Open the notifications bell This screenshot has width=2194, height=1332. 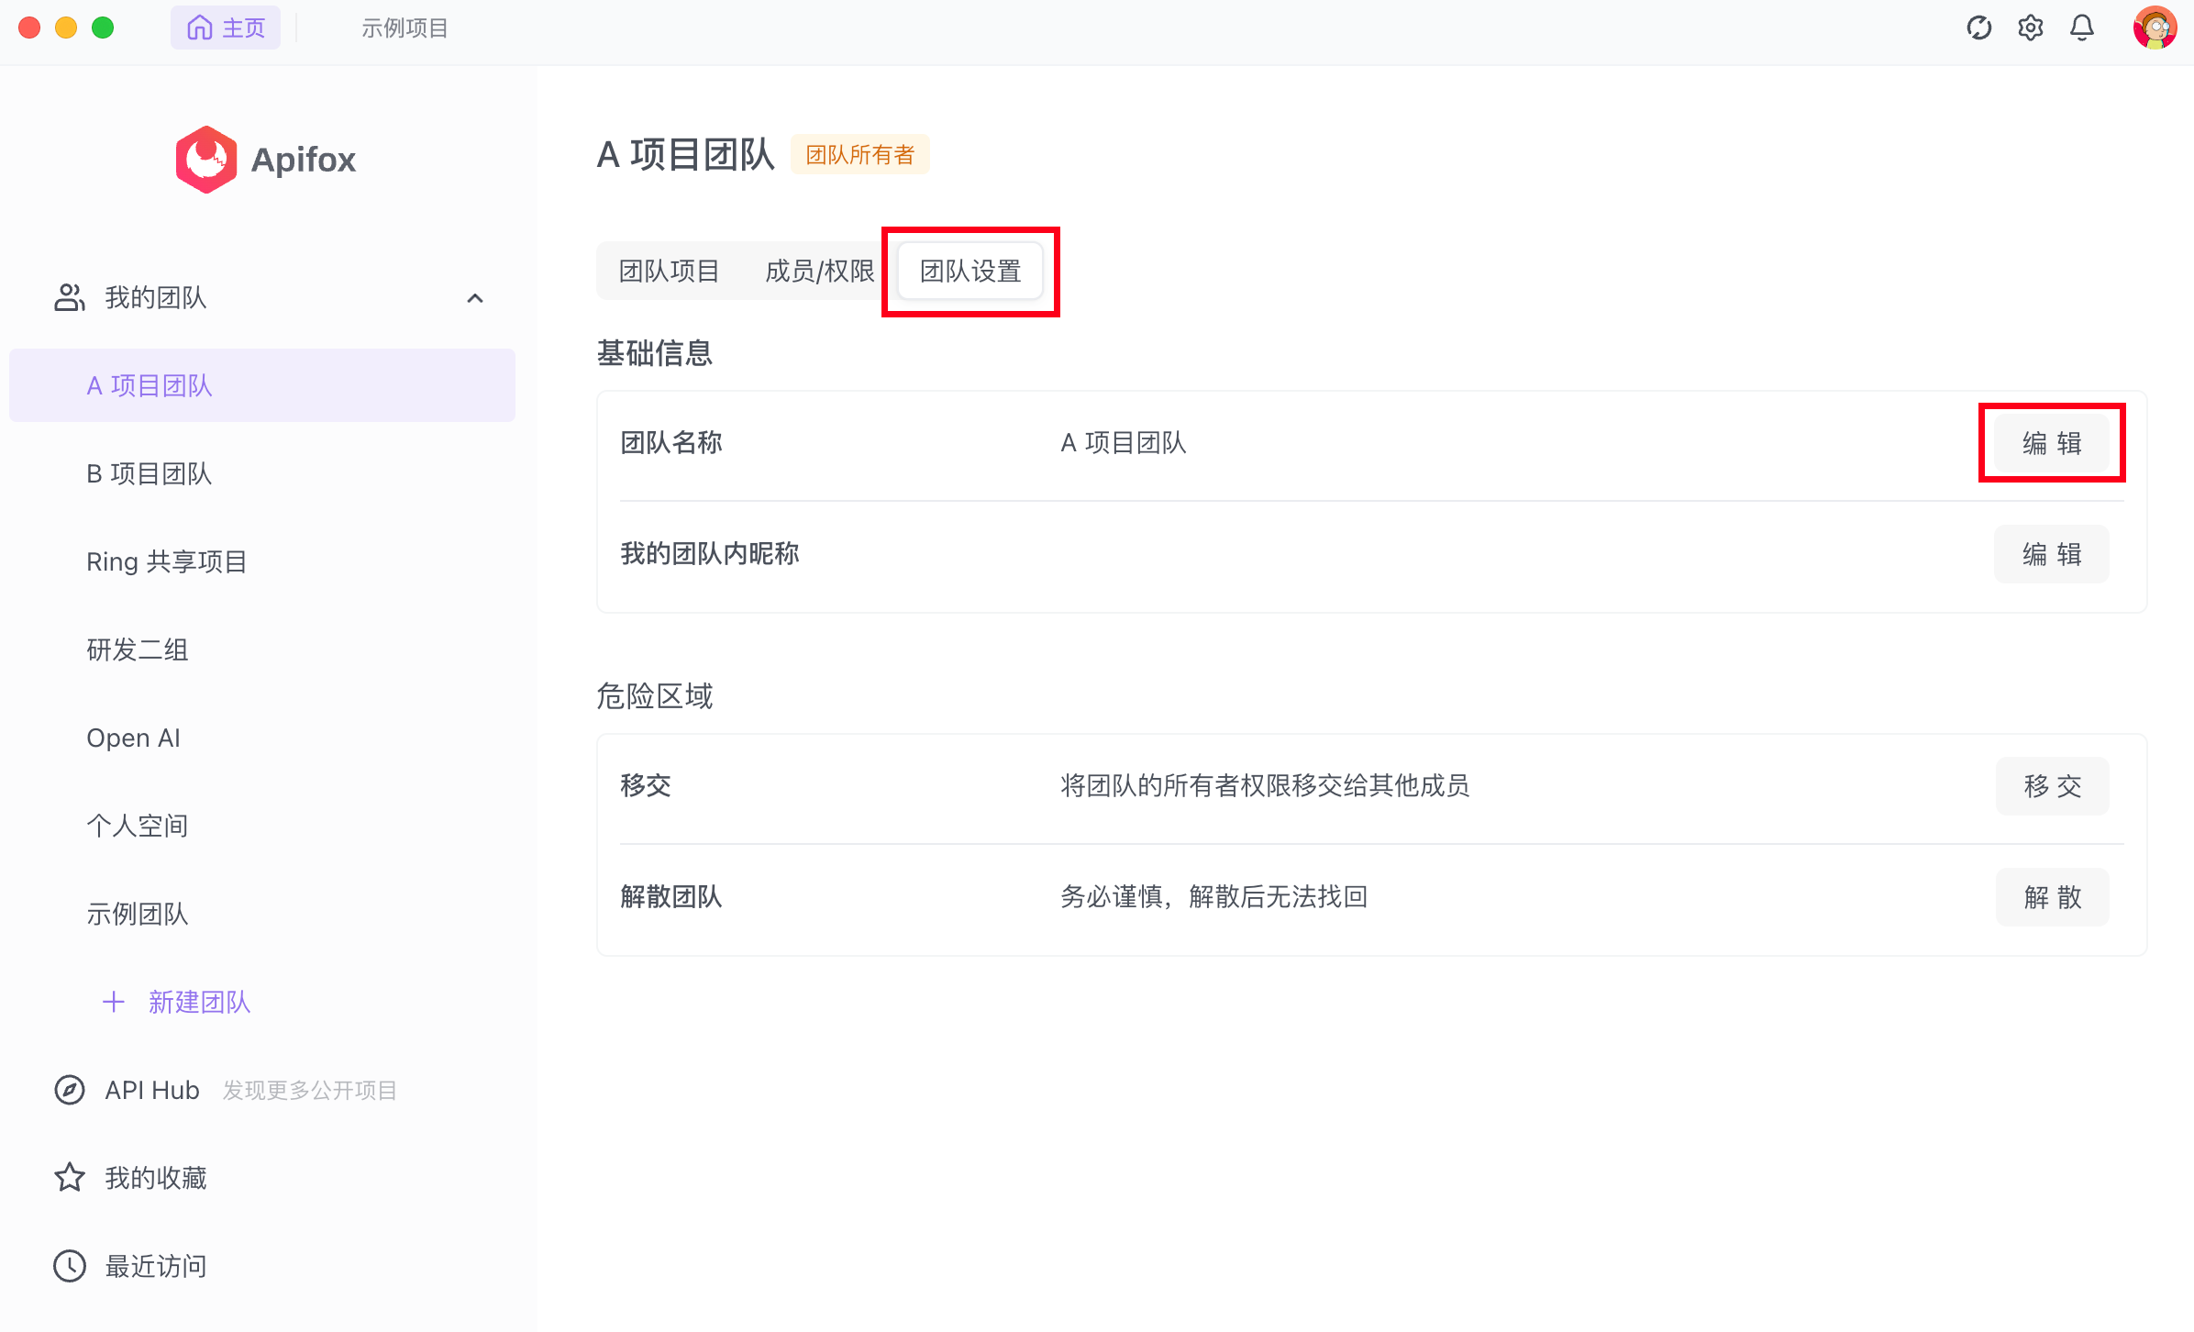(2082, 28)
